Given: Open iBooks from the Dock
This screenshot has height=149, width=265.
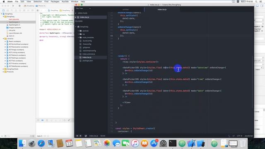Looking at the screenshot, I should click(x=145, y=144).
